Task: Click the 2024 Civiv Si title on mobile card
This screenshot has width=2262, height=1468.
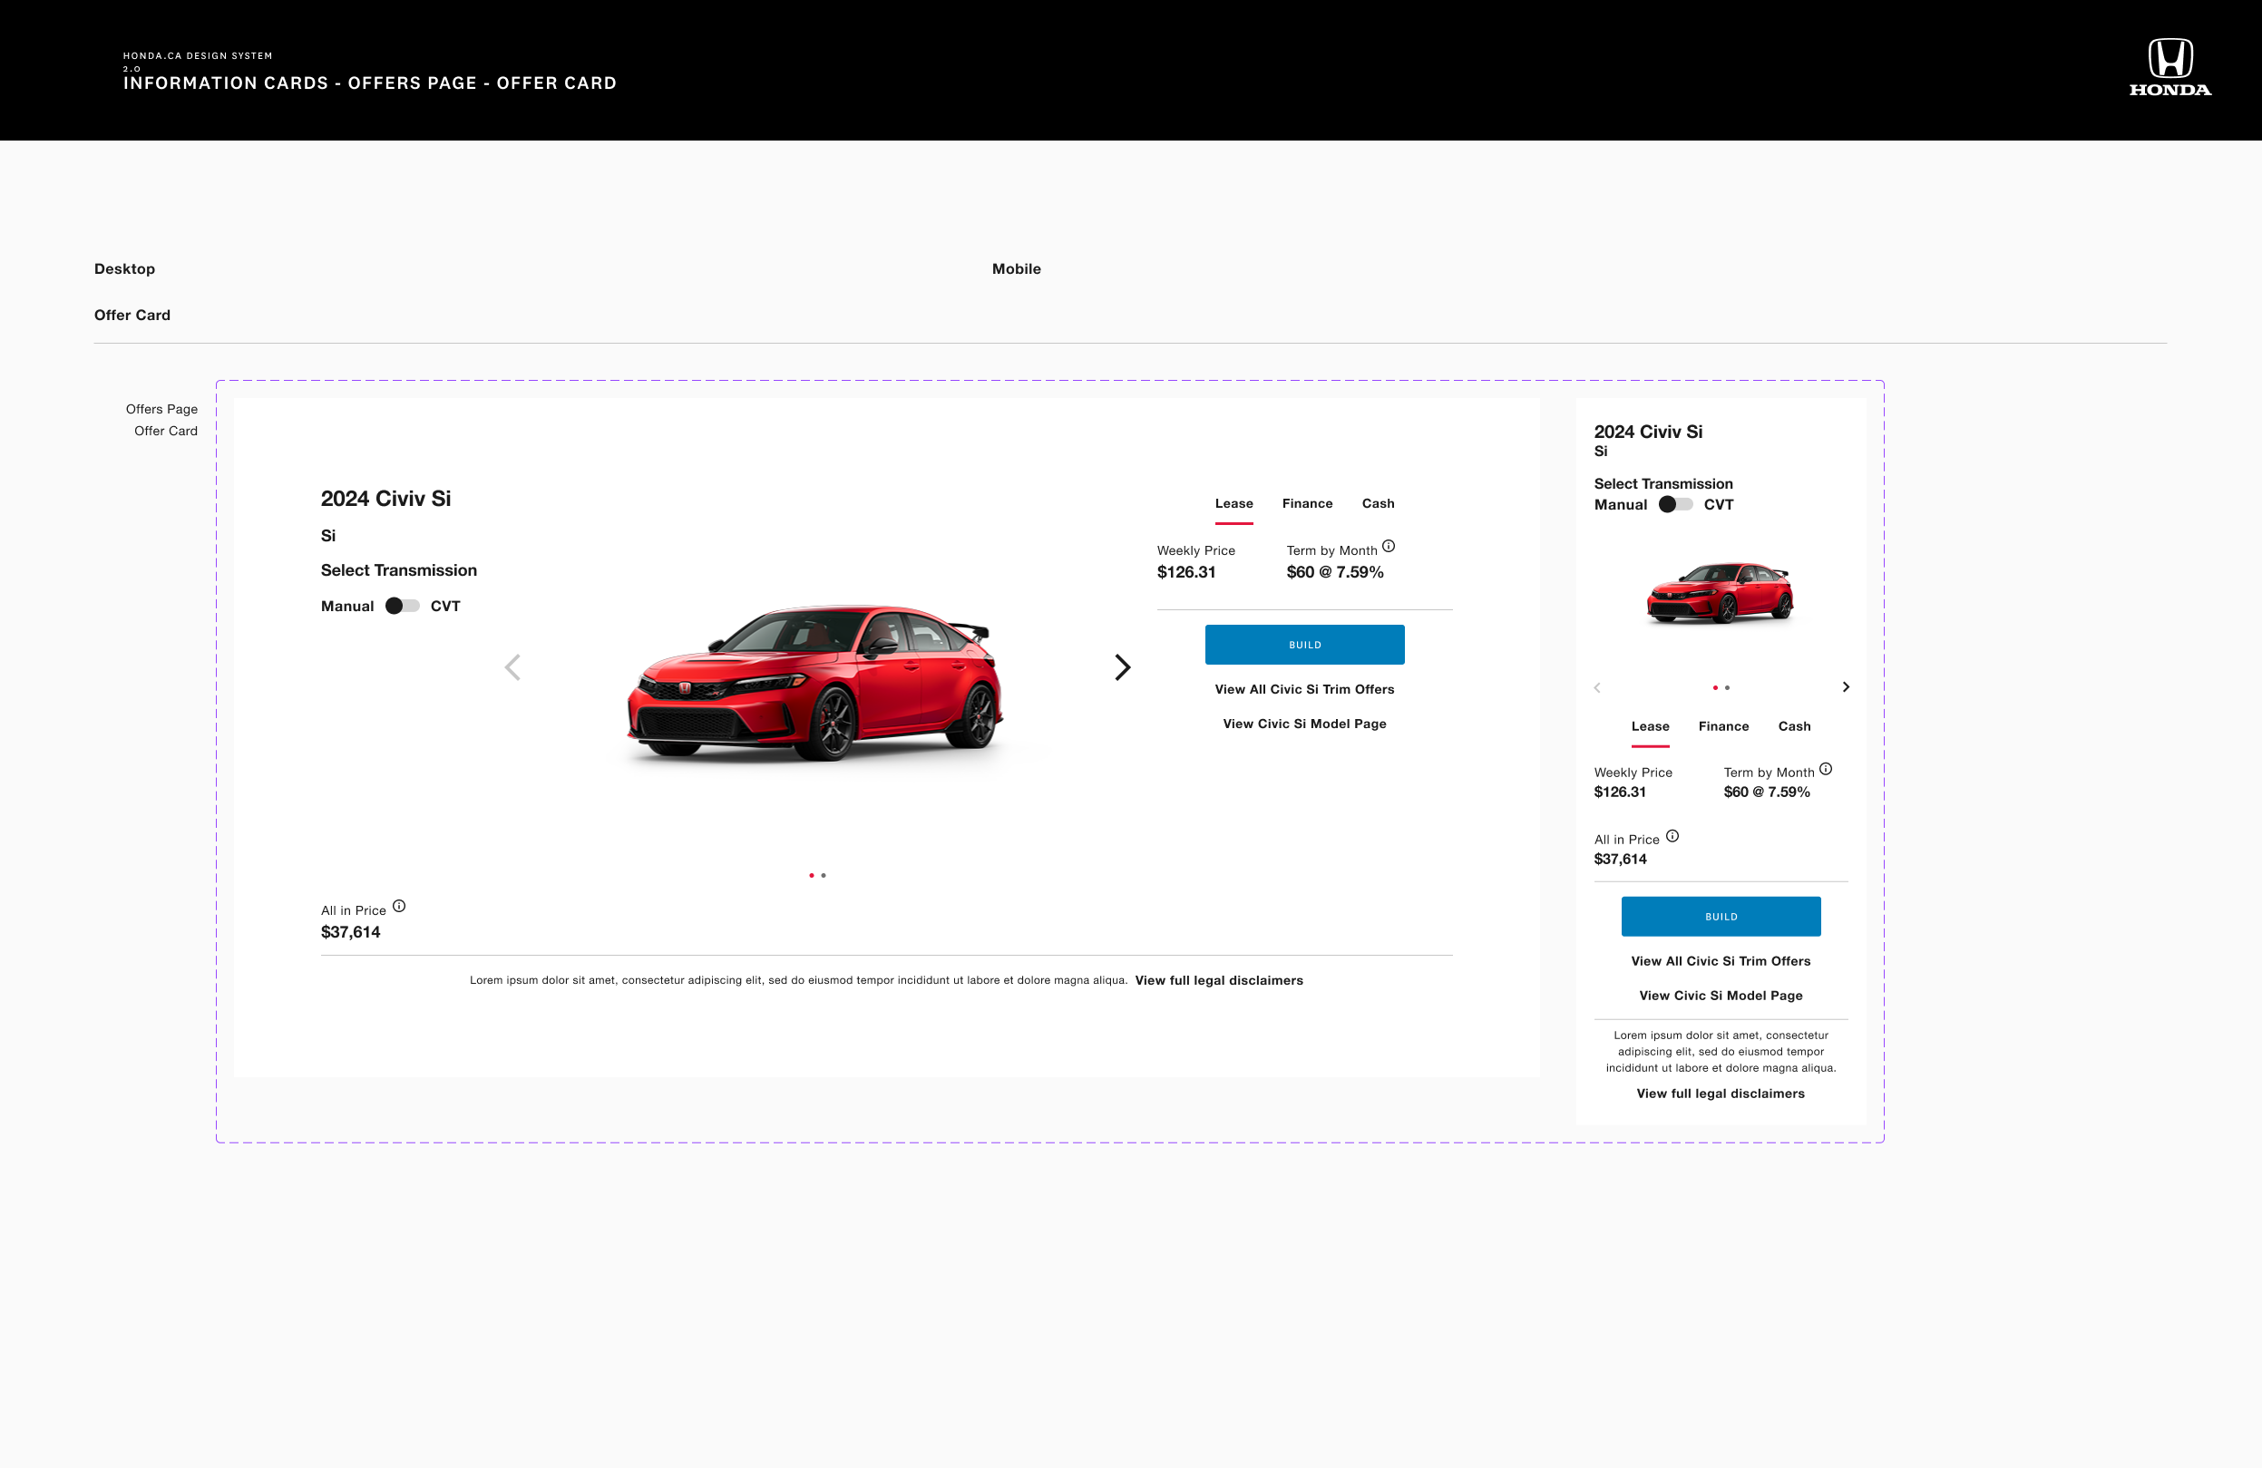Action: 1648,432
